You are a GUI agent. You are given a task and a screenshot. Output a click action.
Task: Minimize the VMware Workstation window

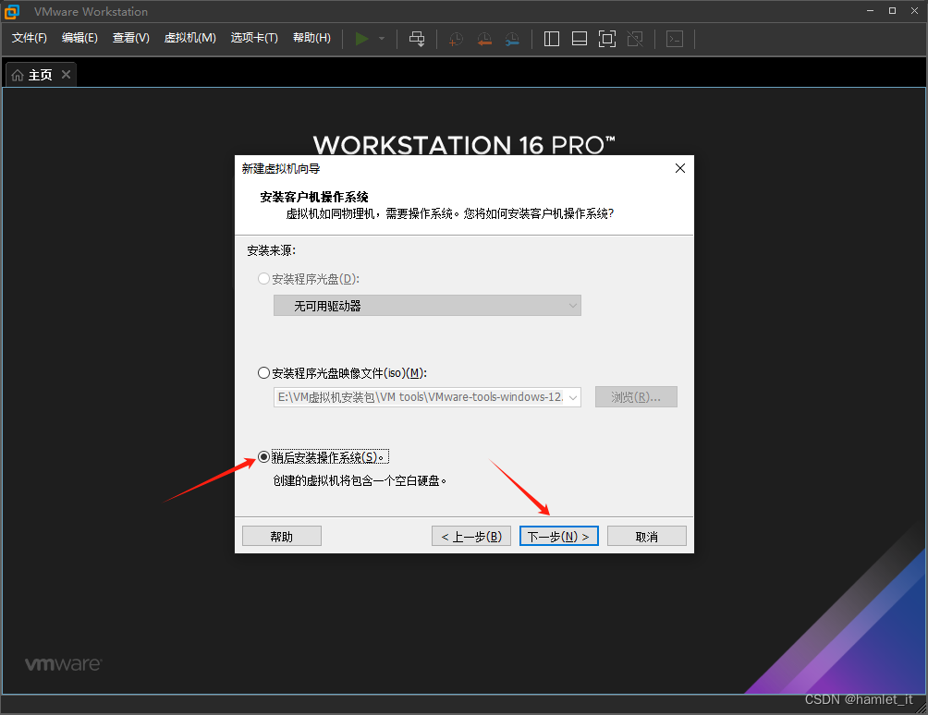coord(870,11)
